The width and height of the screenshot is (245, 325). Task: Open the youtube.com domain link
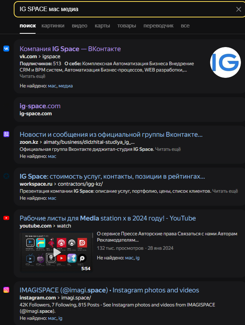[36, 226]
